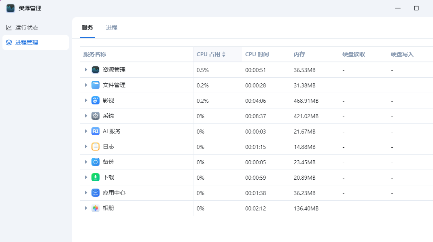Click the 备份 backup icon
433x242 pixels.
click(x=96, y=162)
